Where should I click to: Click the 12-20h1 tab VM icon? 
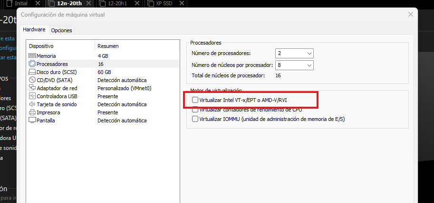[x=102, y=4]
